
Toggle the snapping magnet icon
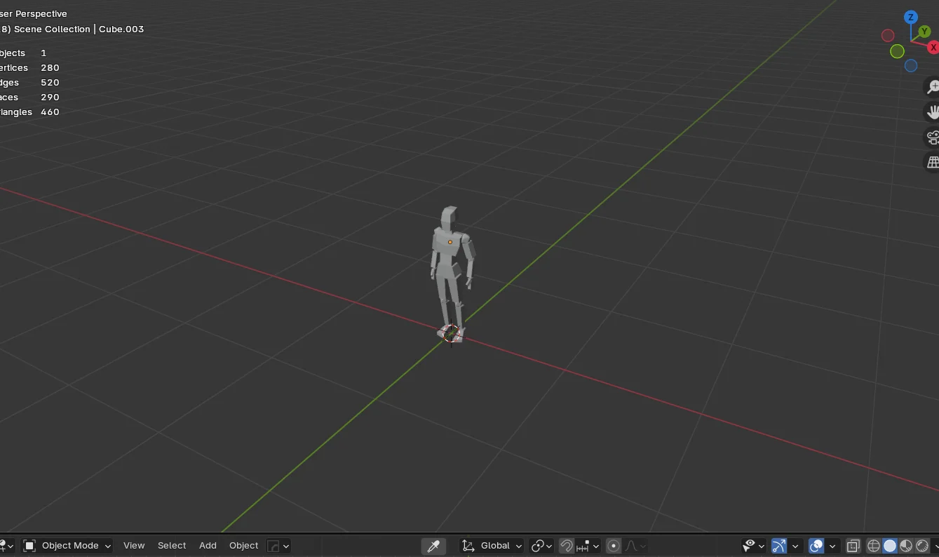[x=567, y=546]
